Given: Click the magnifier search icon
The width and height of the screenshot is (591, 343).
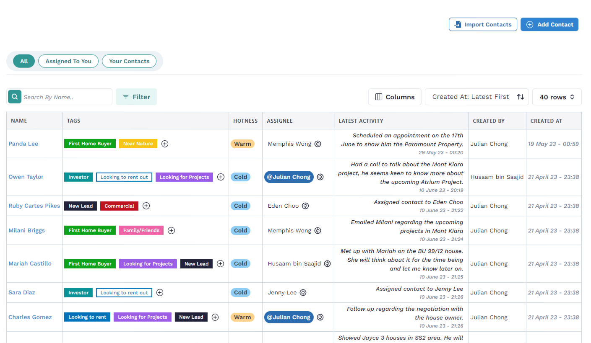Looking at the screenshot, I should click(15, 97).
